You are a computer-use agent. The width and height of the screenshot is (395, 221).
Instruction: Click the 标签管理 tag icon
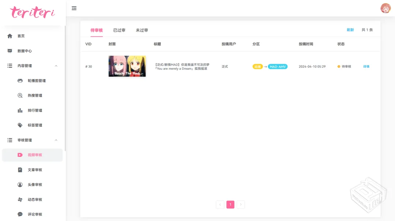(x=20, y=125)
